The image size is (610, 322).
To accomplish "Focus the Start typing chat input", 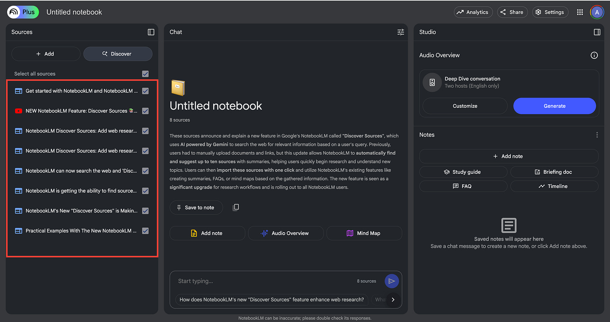I will (x=264, y=281).
